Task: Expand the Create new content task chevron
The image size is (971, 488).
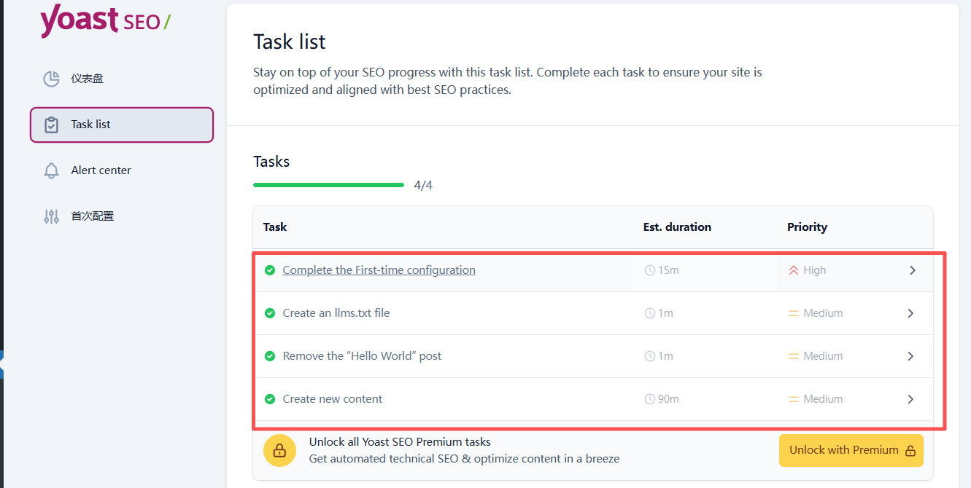Action: pyautogui.click(x=911, y=399)
